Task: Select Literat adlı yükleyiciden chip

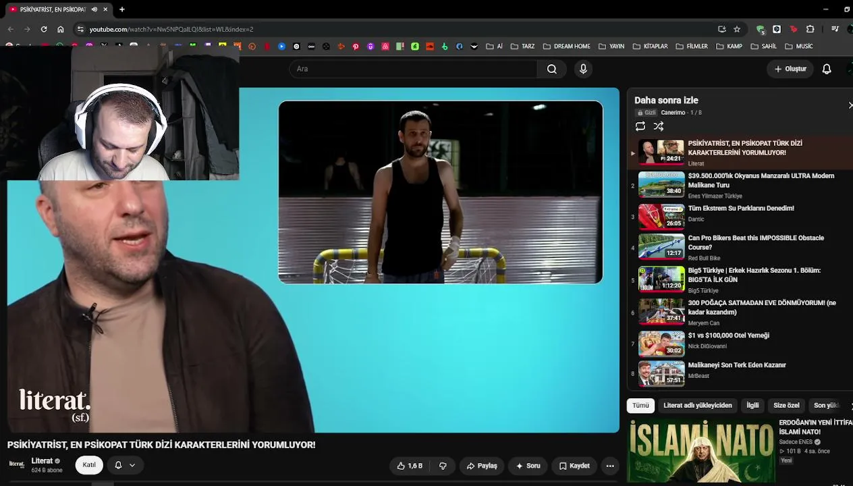Action: coord(697,406)
